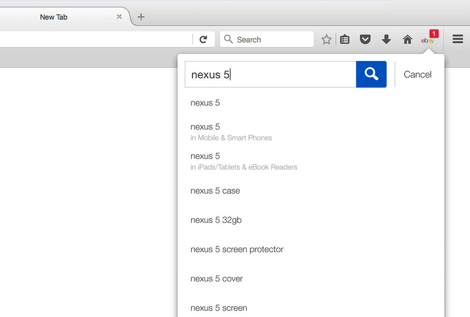
Task: Open the hamburger menu
Action: [x=458, y=39]
